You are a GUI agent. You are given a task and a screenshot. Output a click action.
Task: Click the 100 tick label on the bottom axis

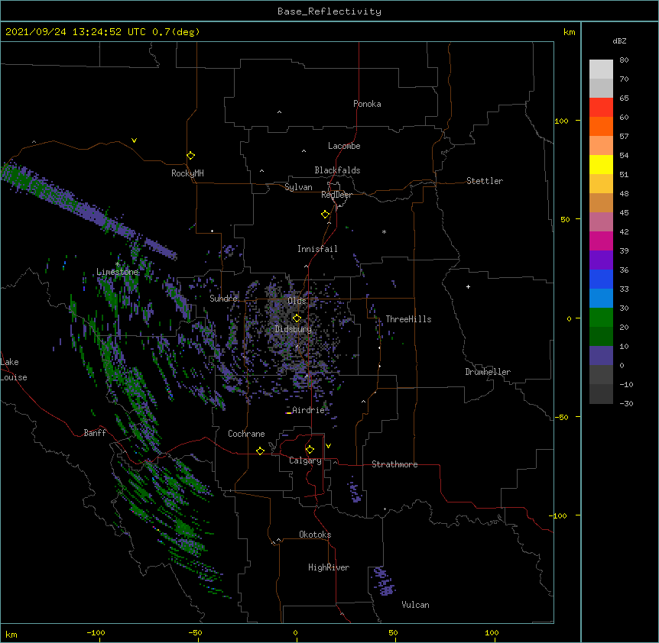click(492, 632)
